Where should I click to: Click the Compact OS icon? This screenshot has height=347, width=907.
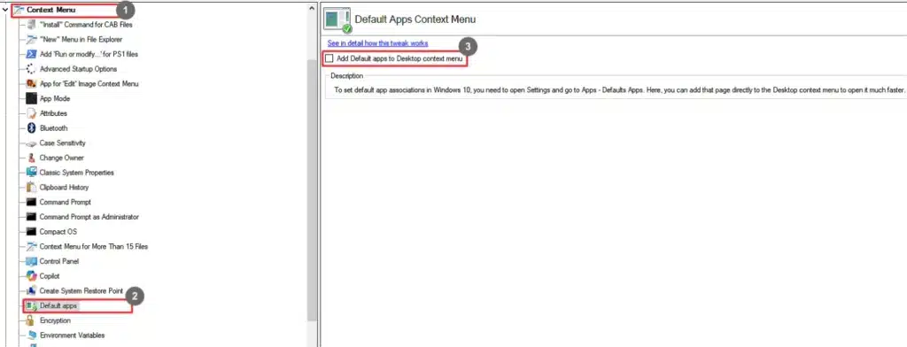point(31,232)
